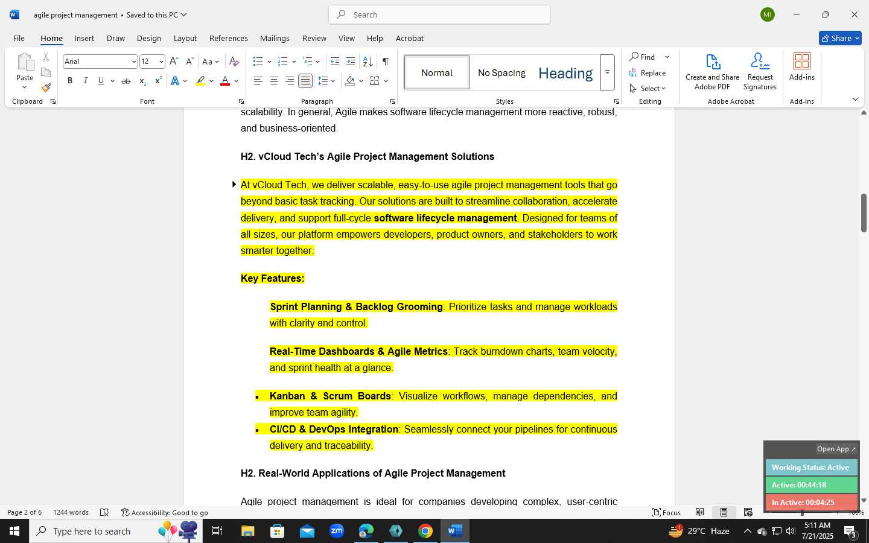Apply yellow text highlight color

point(200,81)
